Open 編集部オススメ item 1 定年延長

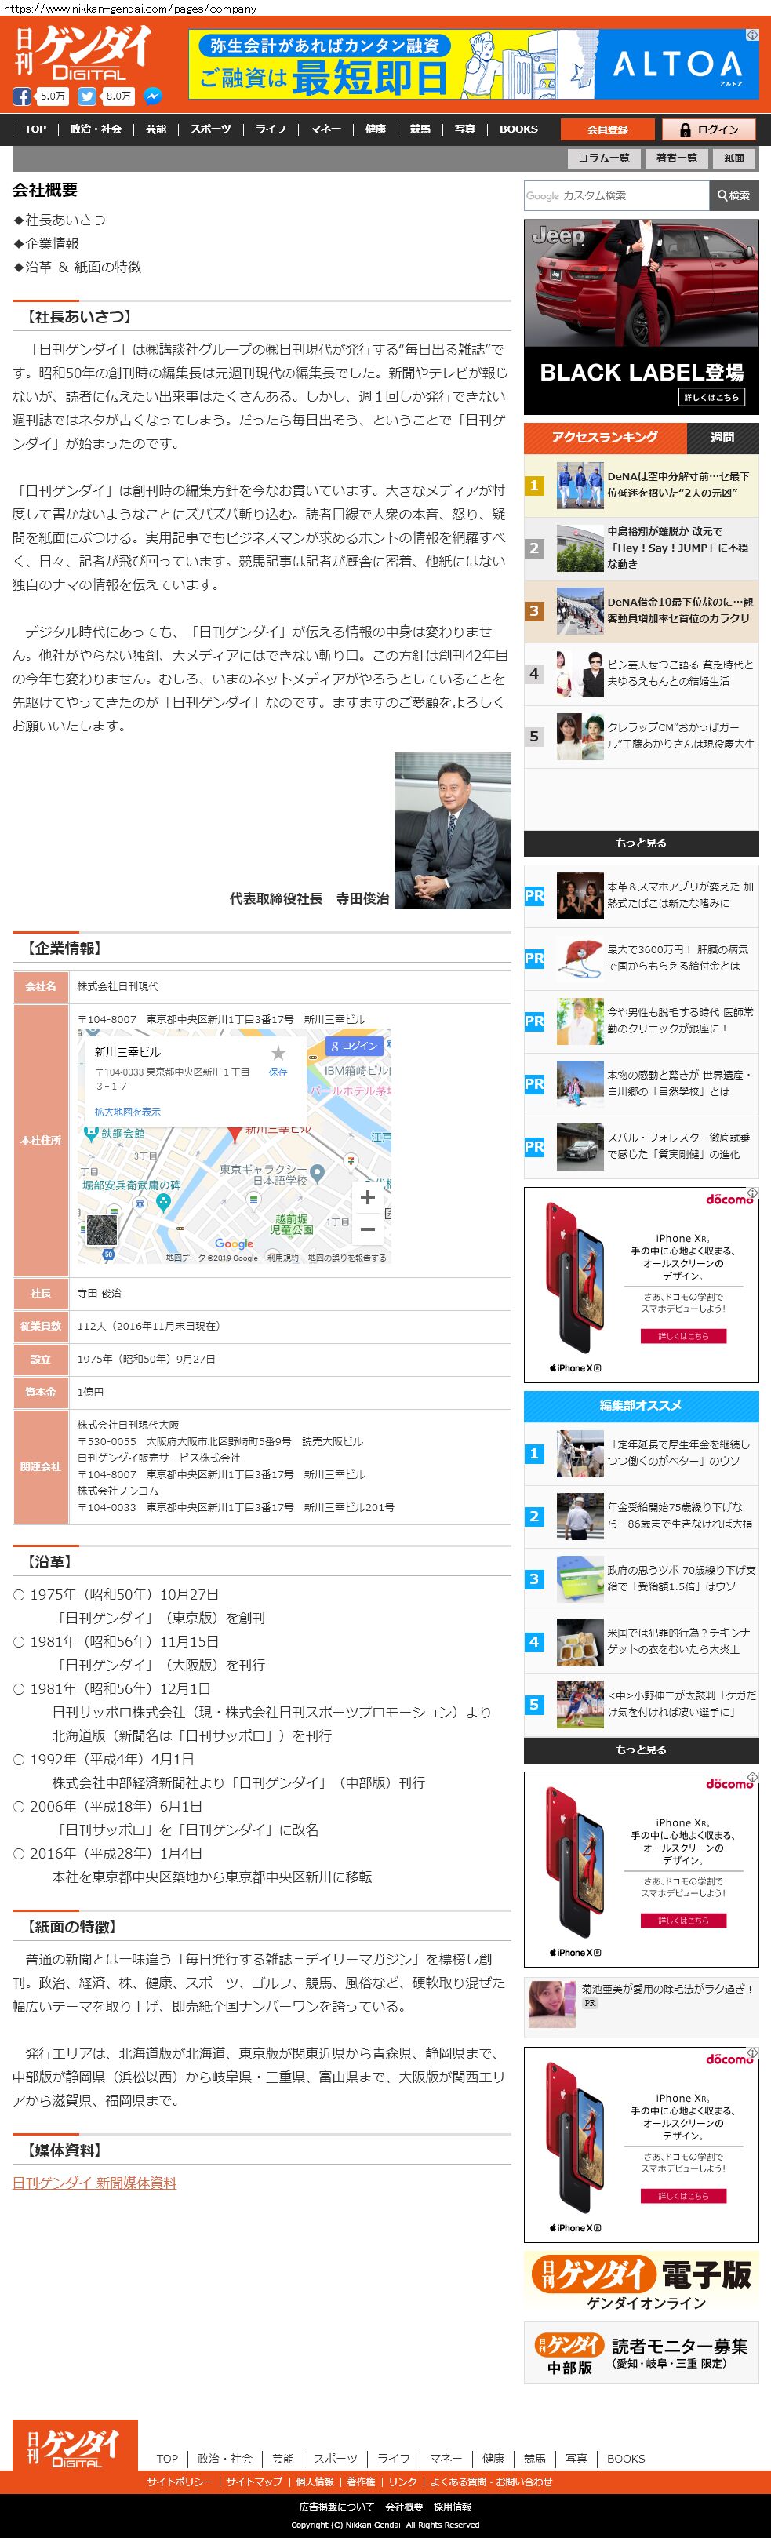641,1453
